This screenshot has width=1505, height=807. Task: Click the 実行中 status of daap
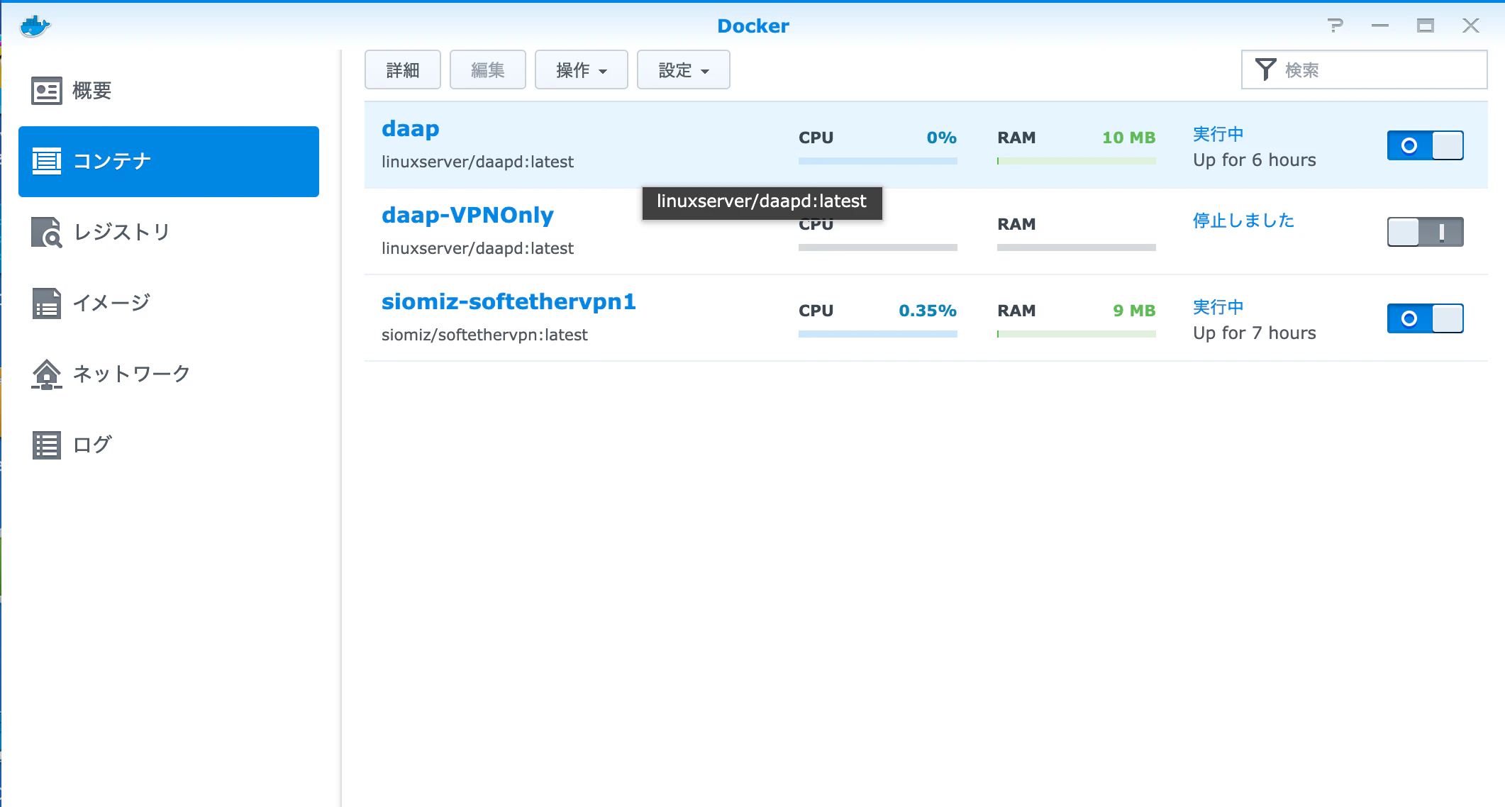coord(1218,134)
